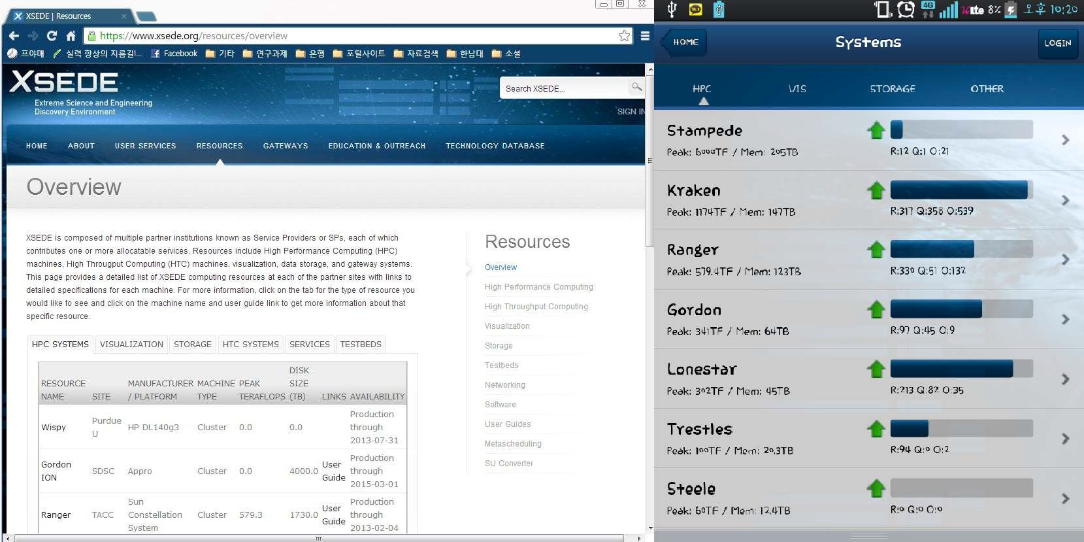Open the Metascheduling sidebar link
The image size is (1084, 542).
coord(513,444)
